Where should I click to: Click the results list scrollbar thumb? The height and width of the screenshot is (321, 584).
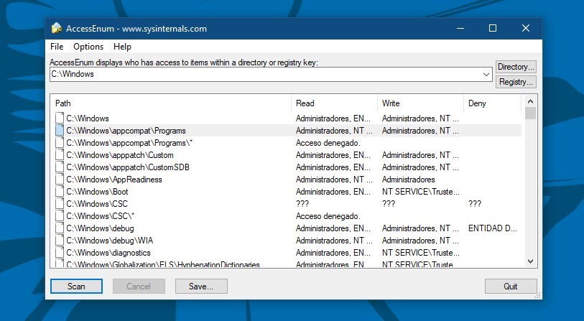pyautogui.click(x=530, y=113)
